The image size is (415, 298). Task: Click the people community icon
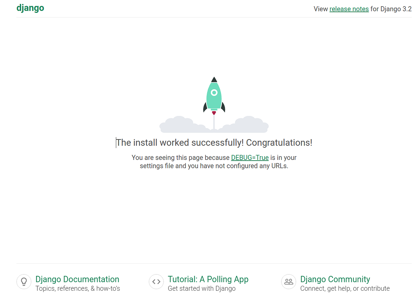pyautogui.click(x=288, y=282)
